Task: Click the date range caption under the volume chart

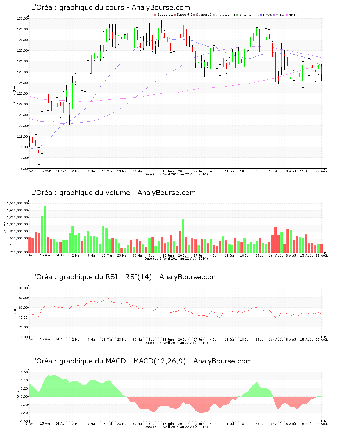Action: [176, 258]
